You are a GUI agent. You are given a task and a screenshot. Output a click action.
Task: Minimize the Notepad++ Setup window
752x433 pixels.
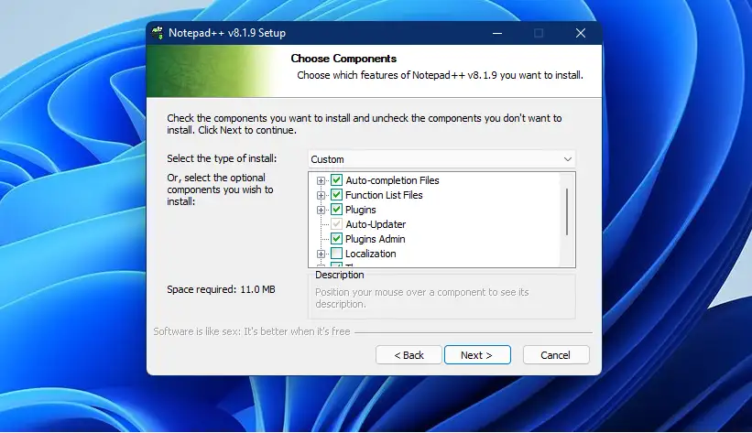click(x=497, y=33)
